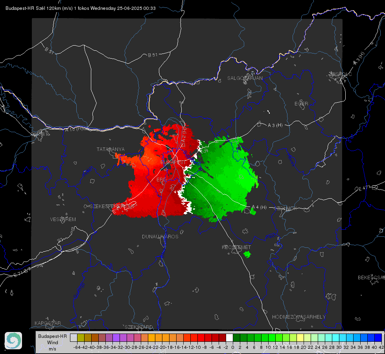Image resolution: width=385 pixels, height=354 pixels.
Task: Click the 'A 4 (H)' road label
Action: click(259, 207)
